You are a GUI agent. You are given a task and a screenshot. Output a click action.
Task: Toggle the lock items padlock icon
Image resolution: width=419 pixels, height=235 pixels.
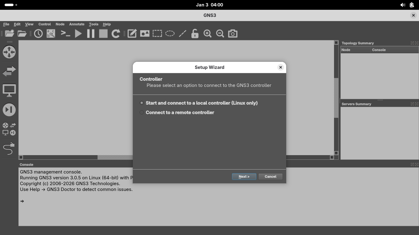point(195,34)
